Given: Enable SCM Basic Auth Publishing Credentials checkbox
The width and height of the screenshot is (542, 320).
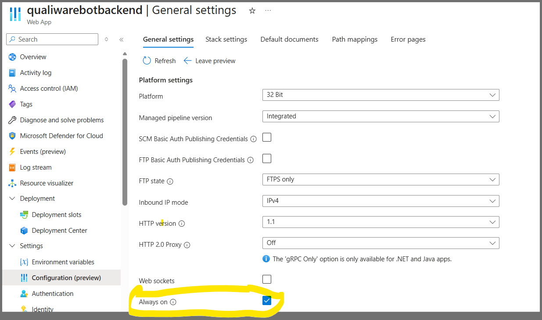Looking at the screenshot, I should click(x=267, y=138).
